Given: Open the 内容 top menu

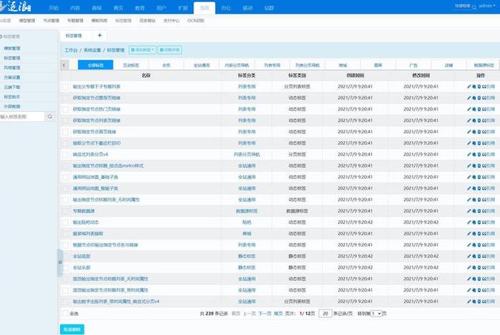Looking at the screenshot, I should coord(75,8).
